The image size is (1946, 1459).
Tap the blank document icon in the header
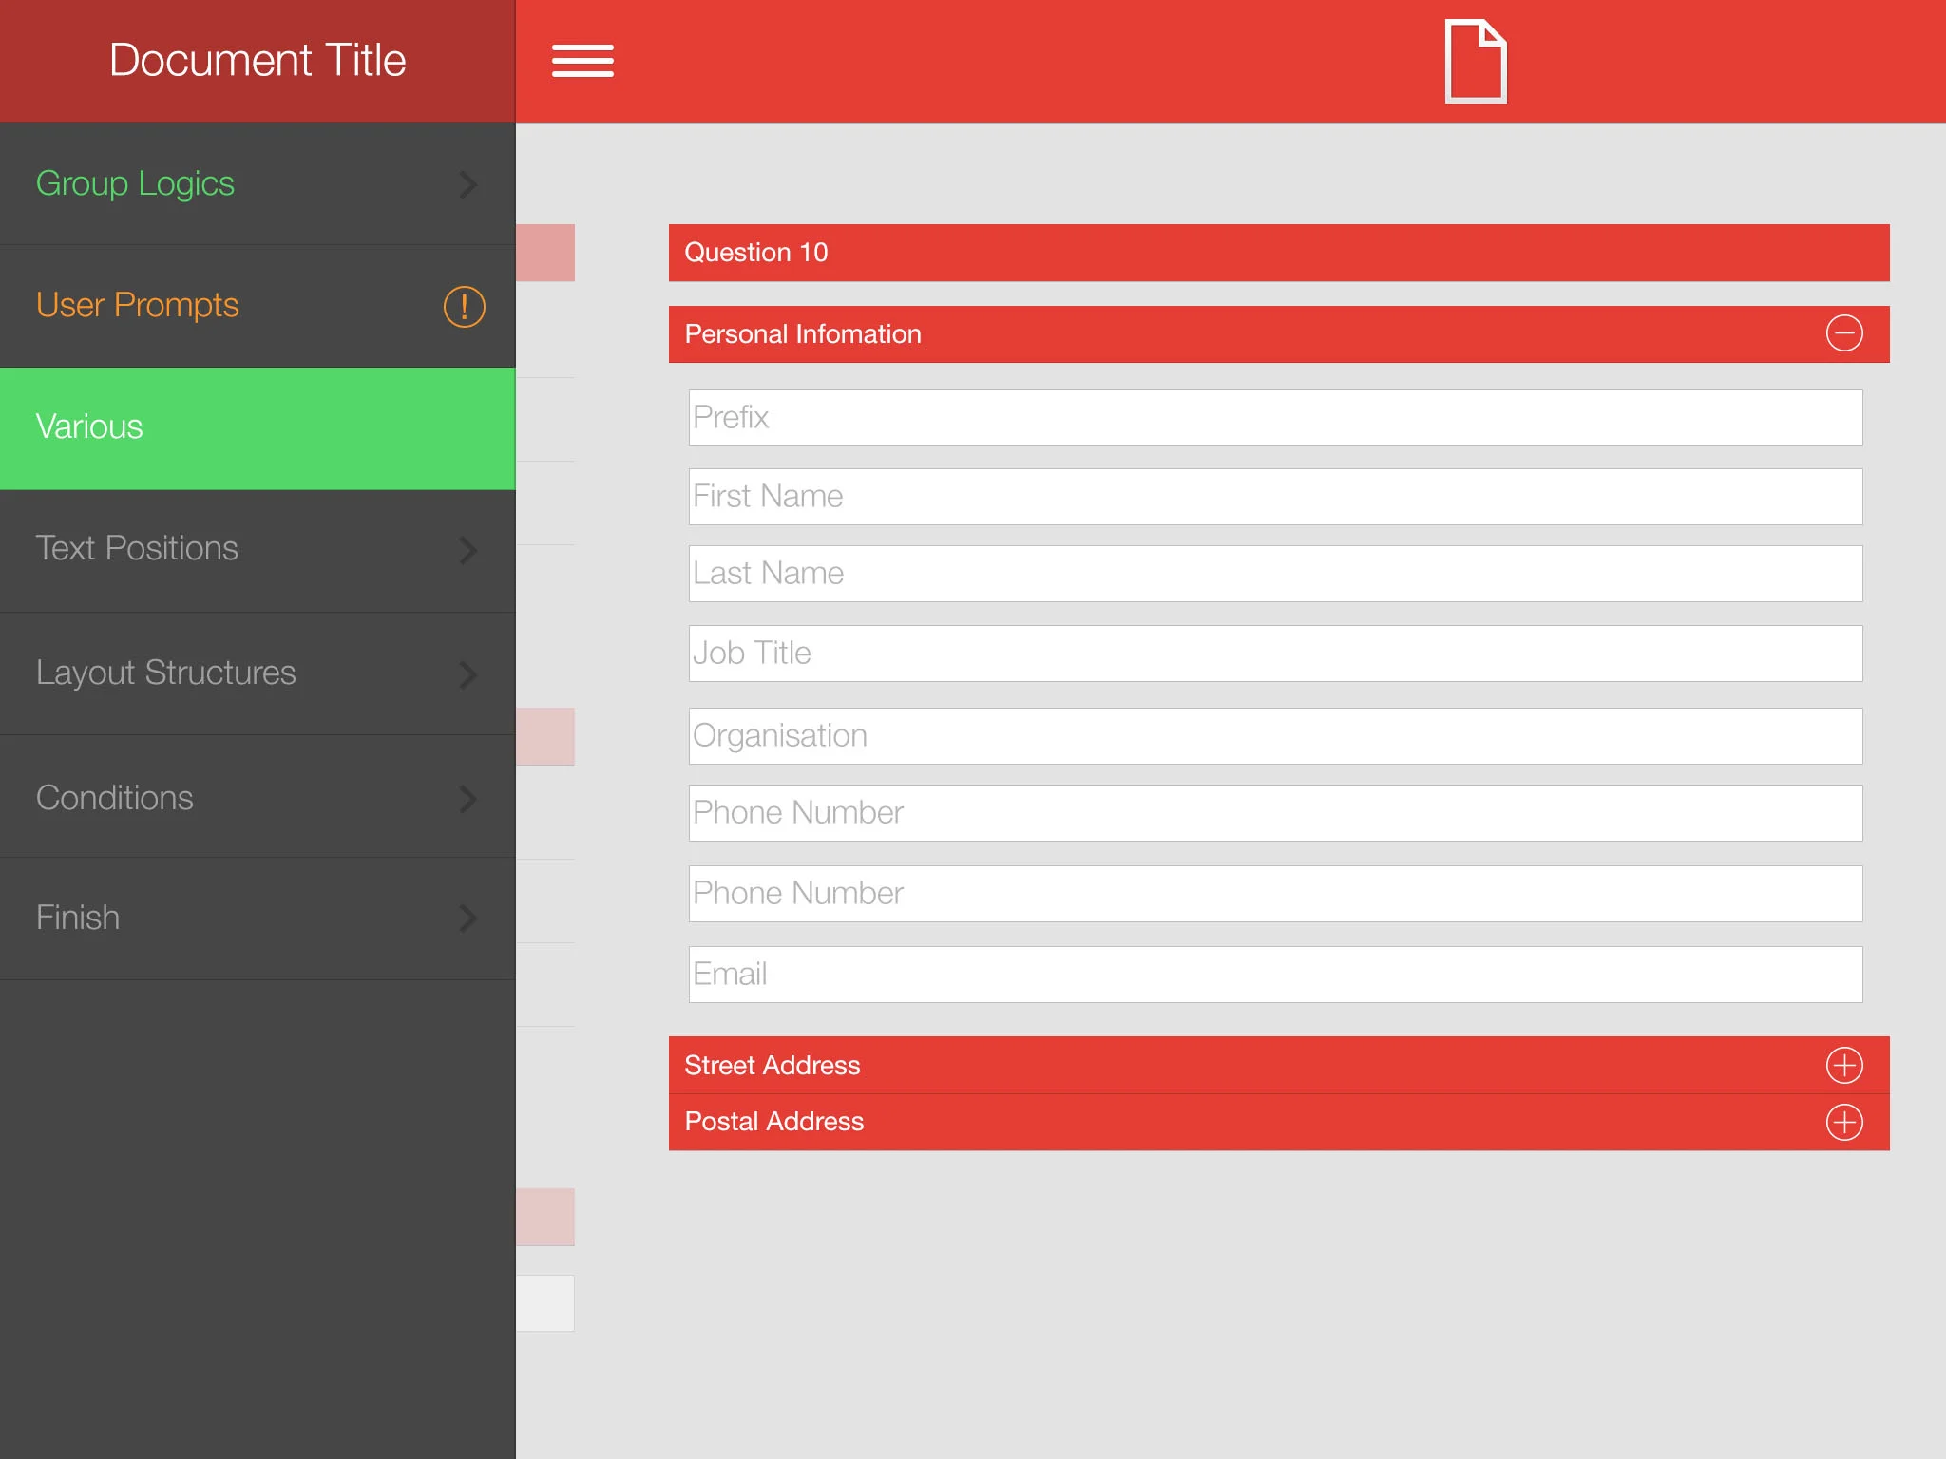[1476, 61]
